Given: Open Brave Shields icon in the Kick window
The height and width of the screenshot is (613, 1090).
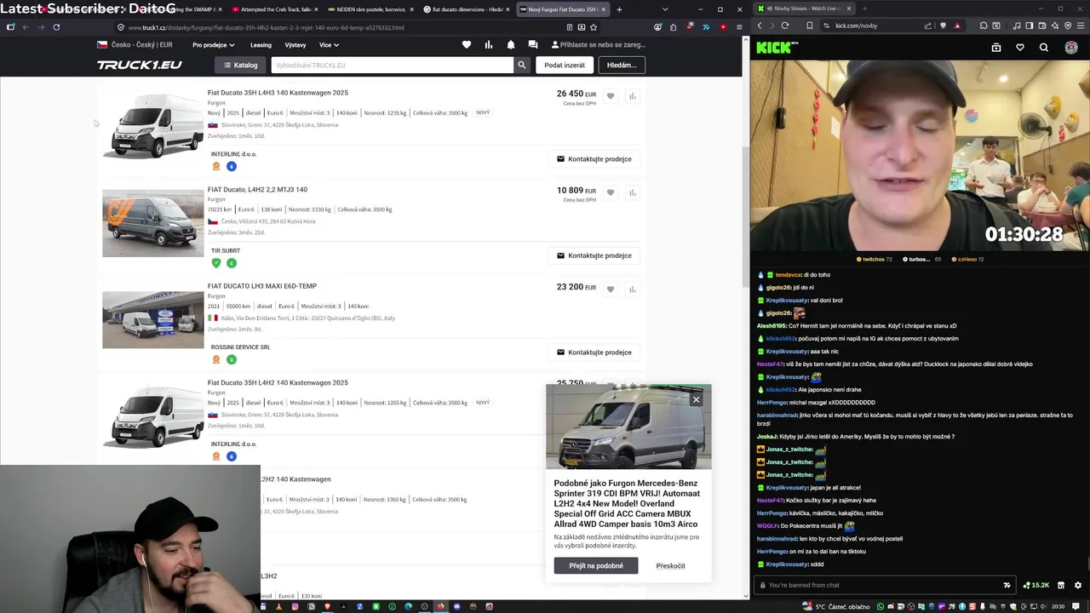Looking at the screenshot, I should tap(943, 26).
